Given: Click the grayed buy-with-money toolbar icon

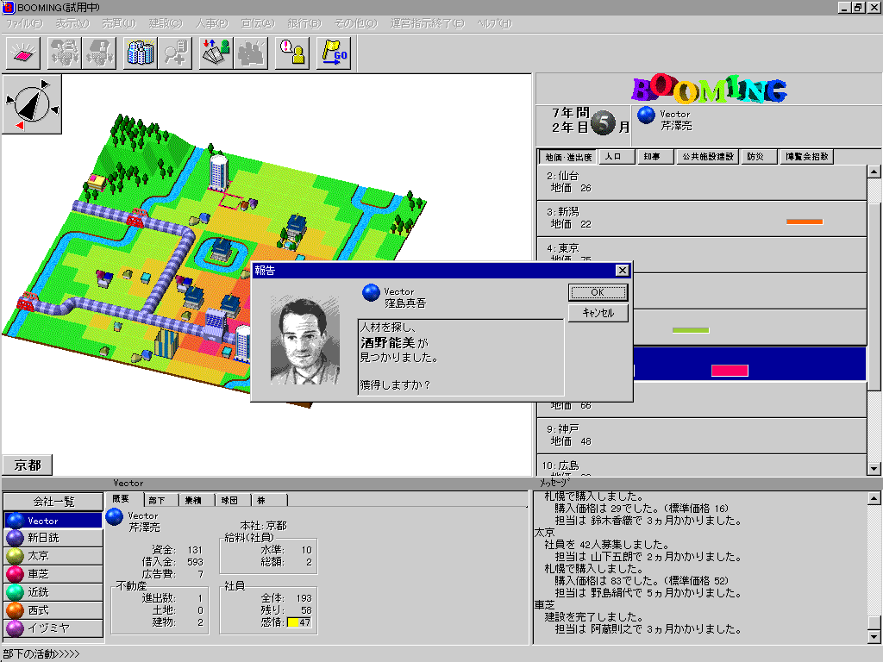Looking at the screenshot, I should 65,53.
